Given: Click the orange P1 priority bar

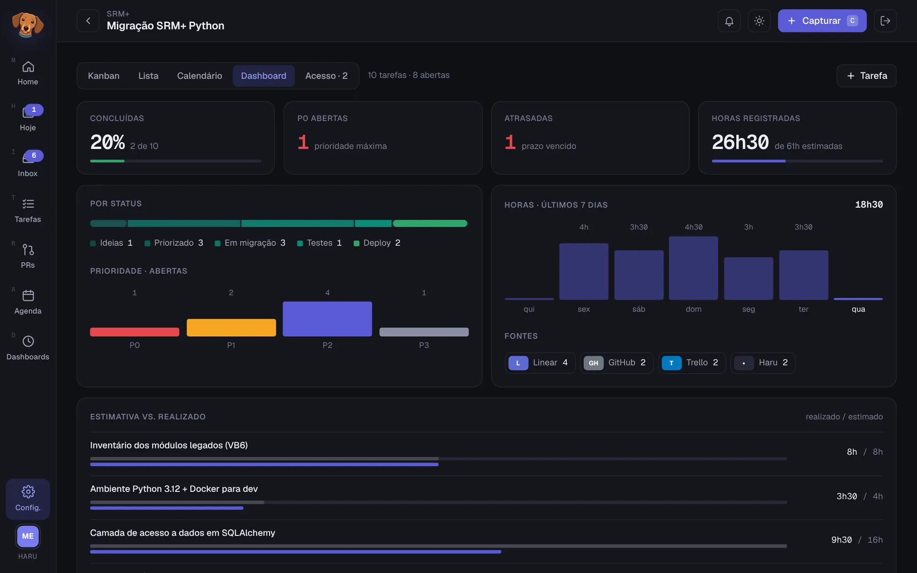Looking at the screenshot, I should tap(231, 328).
